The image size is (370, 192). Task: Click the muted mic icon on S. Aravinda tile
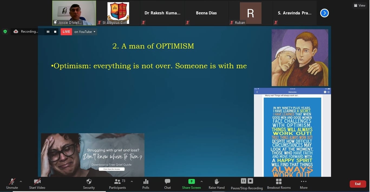(x=276, y=23)
